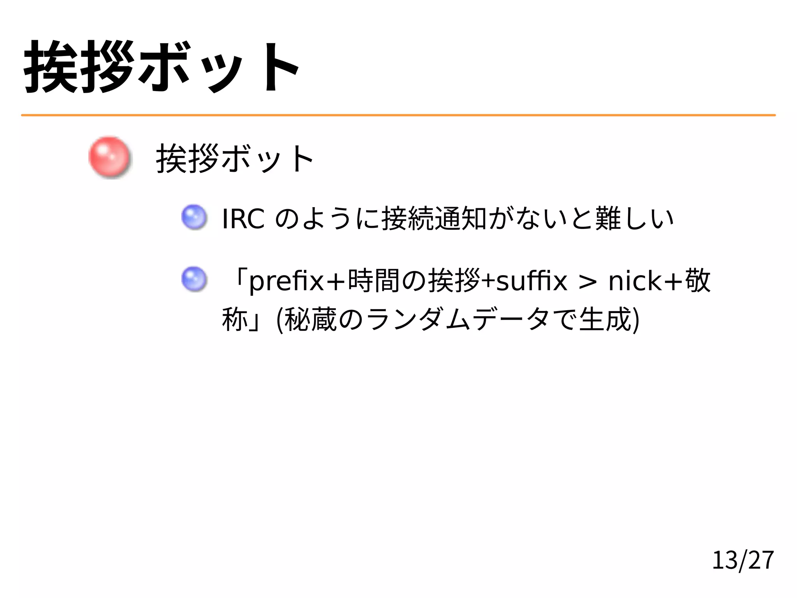The height and width of the screenshot is (598, 797).
Task: Click the blue bullet beside the IRC line
Action: (194, 217)
